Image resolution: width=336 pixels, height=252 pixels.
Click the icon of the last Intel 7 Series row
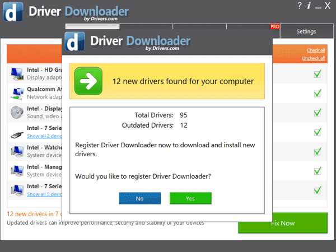[17, 190]
